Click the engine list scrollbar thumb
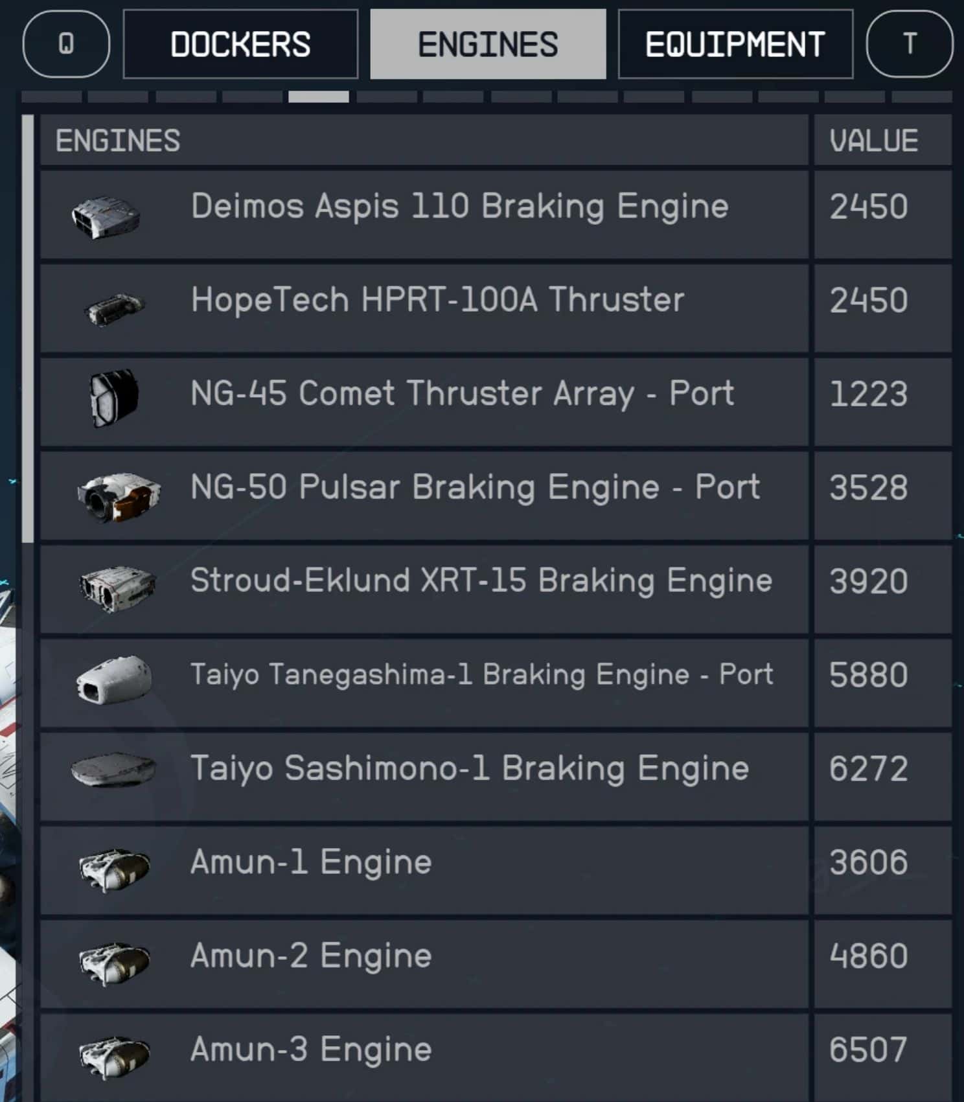 [27, 328]
